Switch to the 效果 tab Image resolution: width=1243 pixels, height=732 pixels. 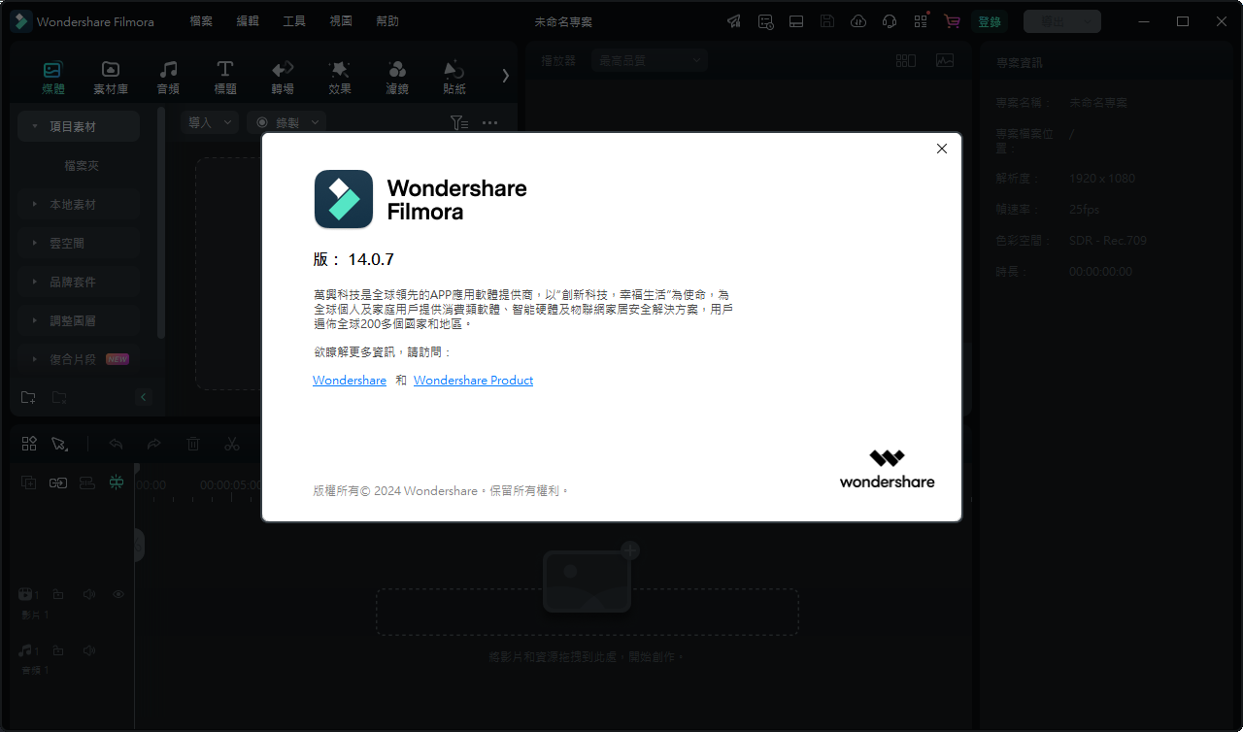(340, 78)
